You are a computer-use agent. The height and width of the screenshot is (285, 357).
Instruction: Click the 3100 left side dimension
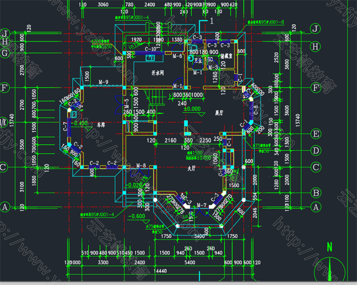pos(22,187)
